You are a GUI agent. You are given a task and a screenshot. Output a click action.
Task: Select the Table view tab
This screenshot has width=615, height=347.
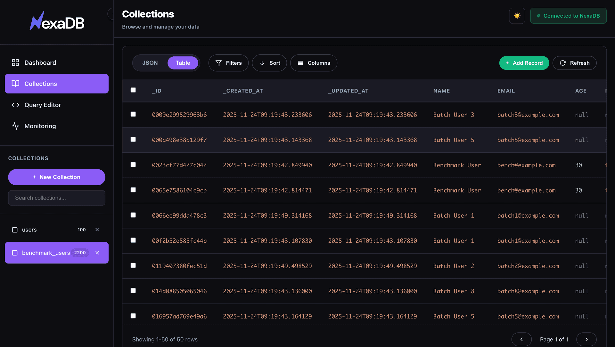click(x=183, y=63)
